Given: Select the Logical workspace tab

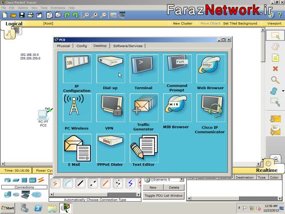Looking at the screenshot, I should 14,24.
